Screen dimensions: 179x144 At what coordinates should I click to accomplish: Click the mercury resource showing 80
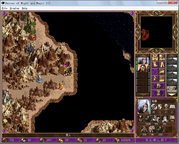click(30, 140)
